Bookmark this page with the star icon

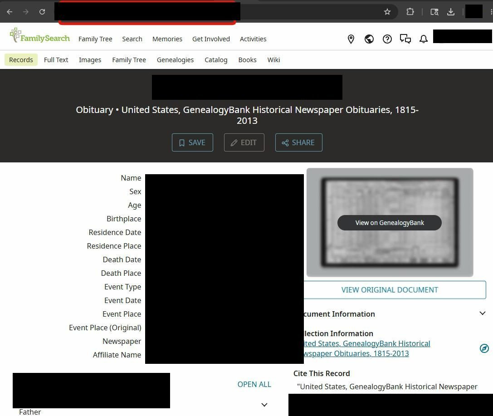tap(387, 12)
